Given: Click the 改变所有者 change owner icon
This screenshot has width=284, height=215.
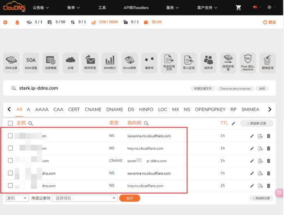Looking at the screenshot, I should tap(228, 63).
